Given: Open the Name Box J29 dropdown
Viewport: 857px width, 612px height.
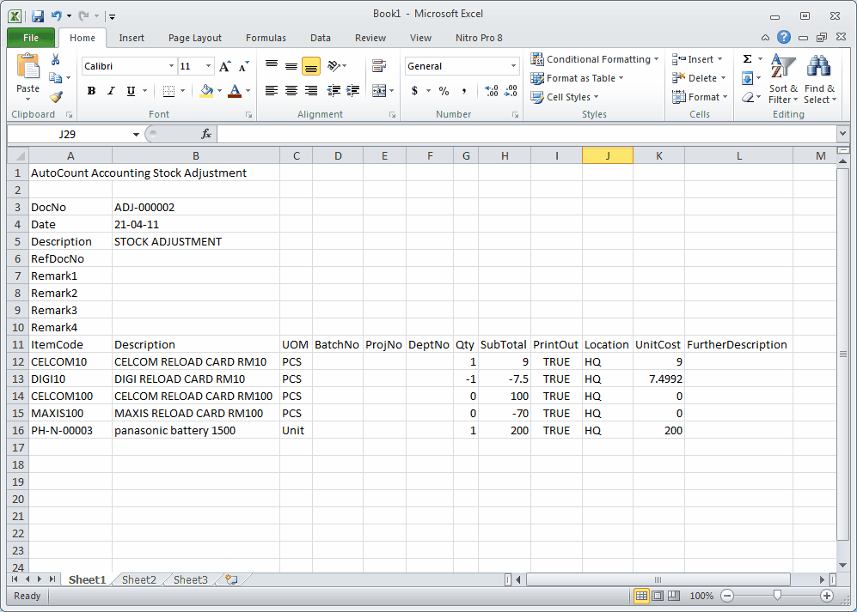Looking at the screenshot, I should [x=136, y=134].
